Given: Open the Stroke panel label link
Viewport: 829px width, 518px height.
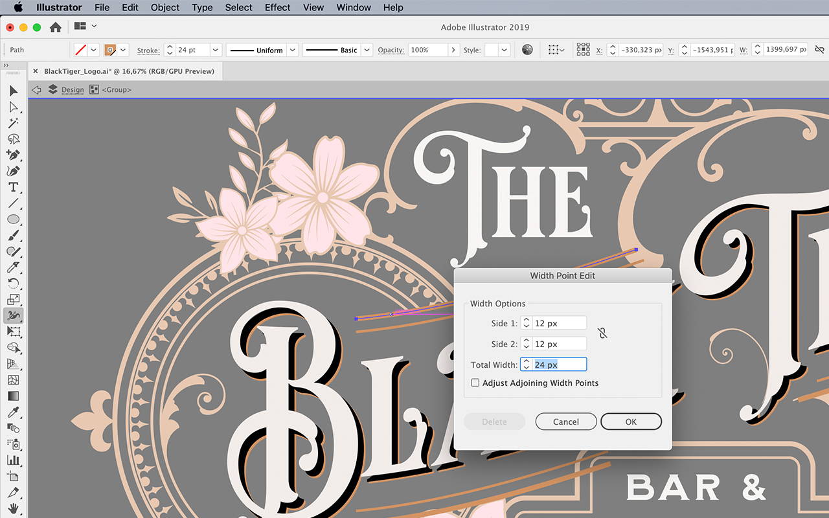Looking at the screenshot, I should point(148,50).
